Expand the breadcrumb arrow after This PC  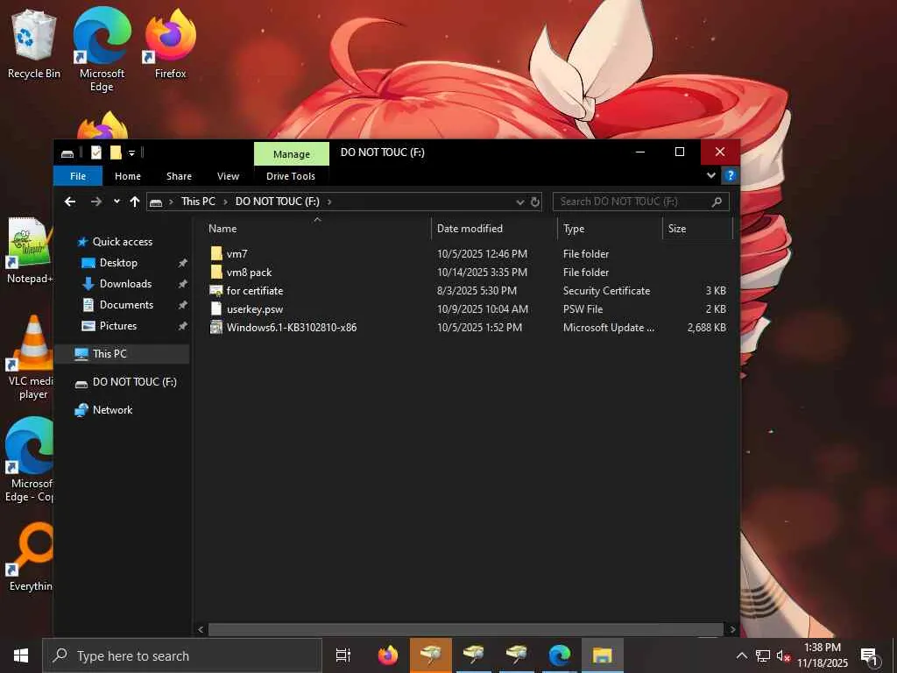pyautogui.click(x=225, y=202)
